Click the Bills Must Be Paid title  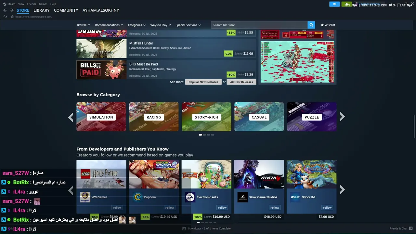tap(143, 64)
